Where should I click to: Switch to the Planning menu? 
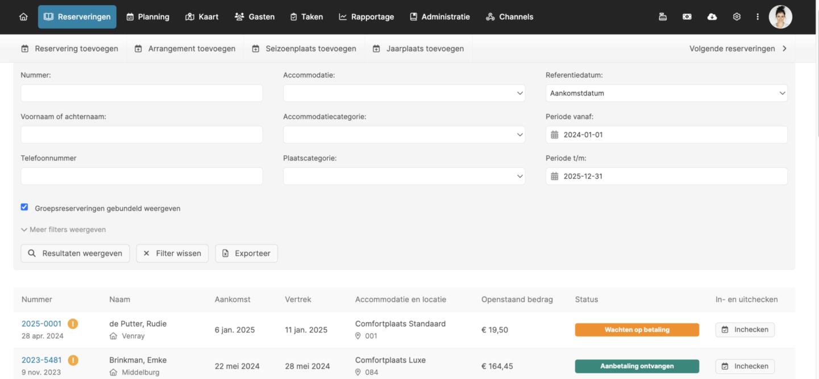tap(148, 17)
